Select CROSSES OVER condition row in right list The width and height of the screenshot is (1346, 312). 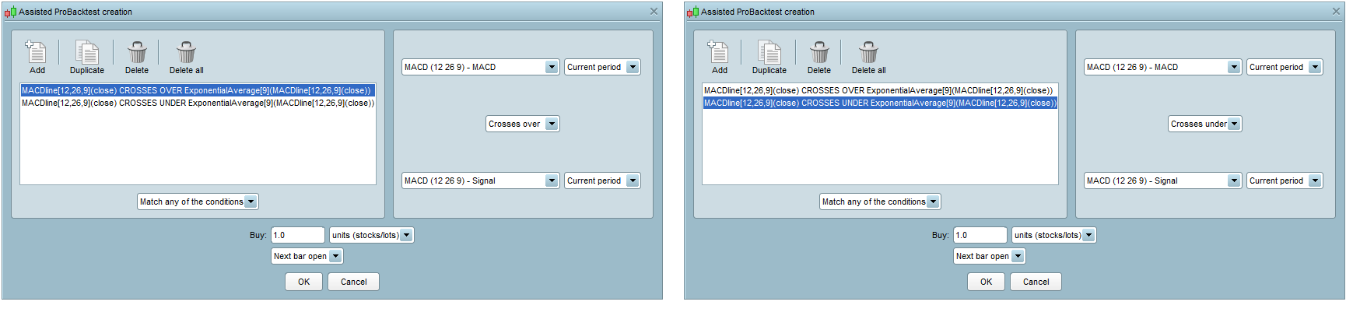[x=878, y=90]
